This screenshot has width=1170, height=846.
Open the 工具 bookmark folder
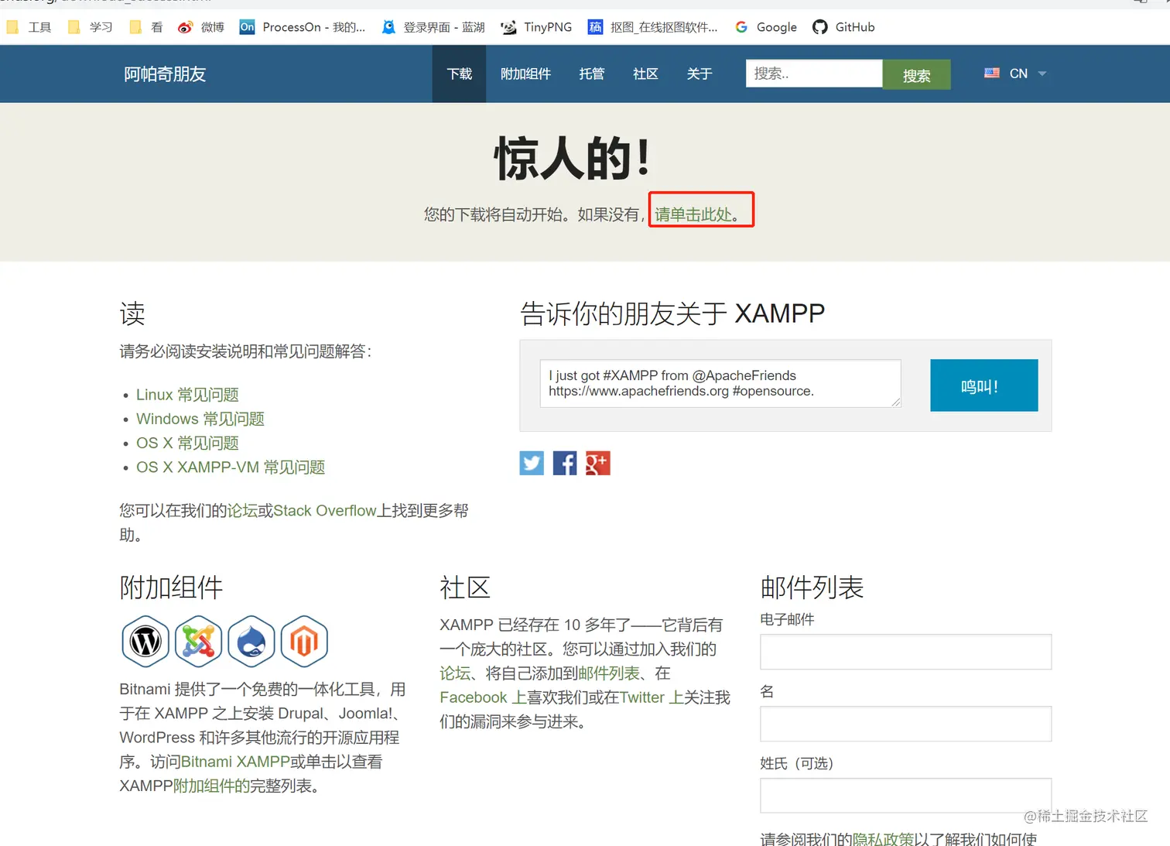point(29,27)
